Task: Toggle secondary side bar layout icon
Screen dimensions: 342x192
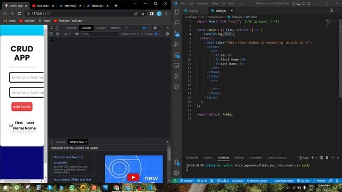Action: (304, 3)
